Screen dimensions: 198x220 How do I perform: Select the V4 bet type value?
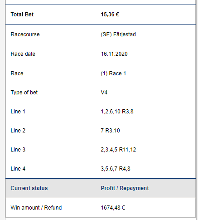pyautogui.click(x=104, y=93)
